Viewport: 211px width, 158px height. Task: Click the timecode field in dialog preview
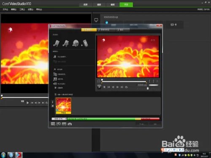(x=142, y=85)
